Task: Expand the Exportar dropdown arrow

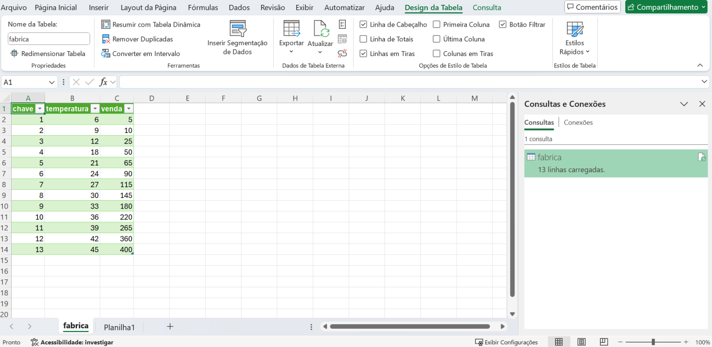Action: click(x=291, y=52)
